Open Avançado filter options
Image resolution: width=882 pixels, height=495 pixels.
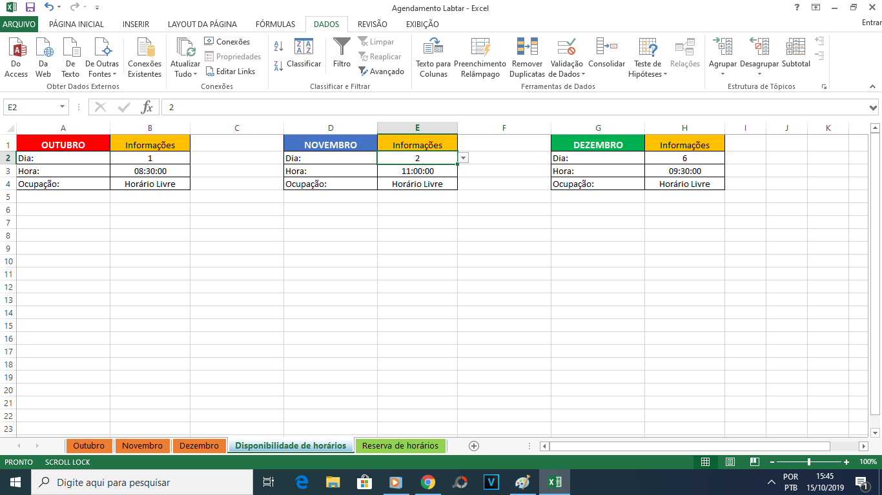click(x=382, y=72)
